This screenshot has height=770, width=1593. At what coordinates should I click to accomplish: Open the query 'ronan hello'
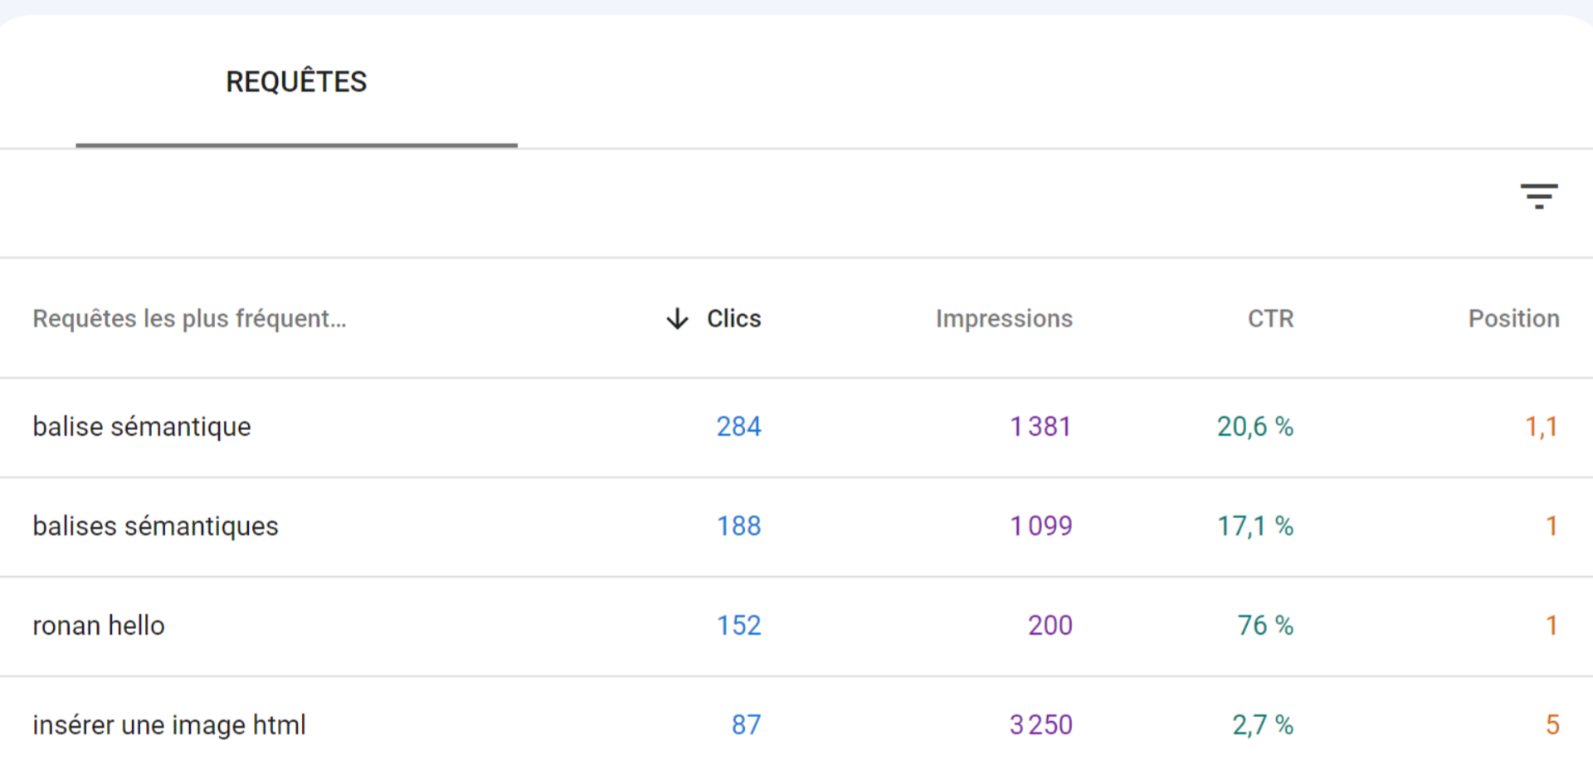coord(98,625)
